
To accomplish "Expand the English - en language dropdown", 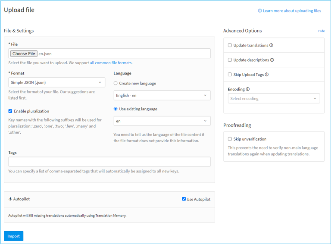I will click(162, 95).
